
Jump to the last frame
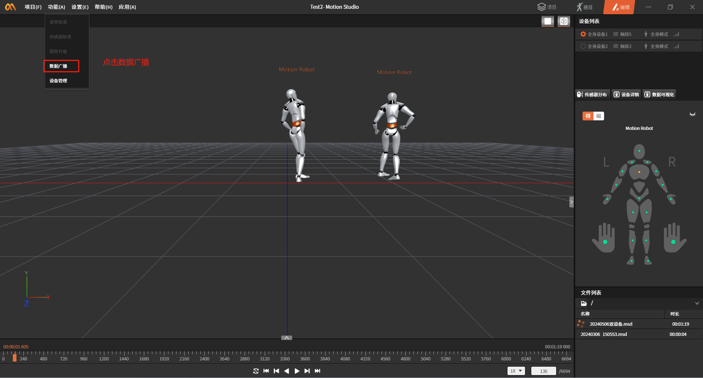coord(317,371)
